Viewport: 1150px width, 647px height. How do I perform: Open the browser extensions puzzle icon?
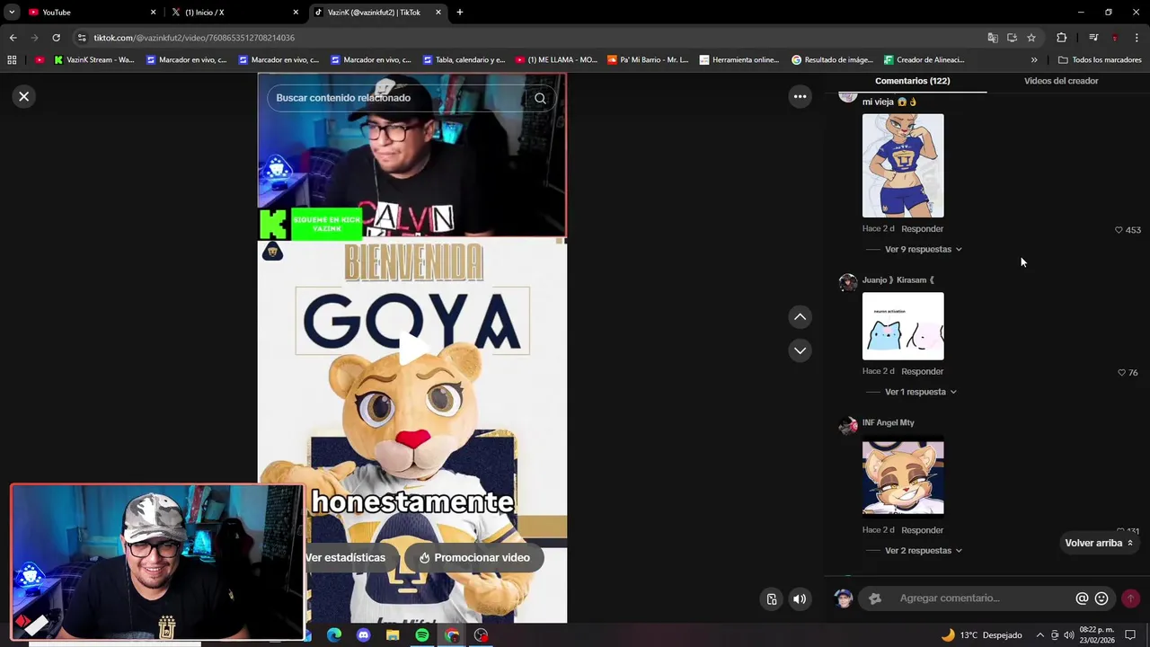[x=1061, y=38]
